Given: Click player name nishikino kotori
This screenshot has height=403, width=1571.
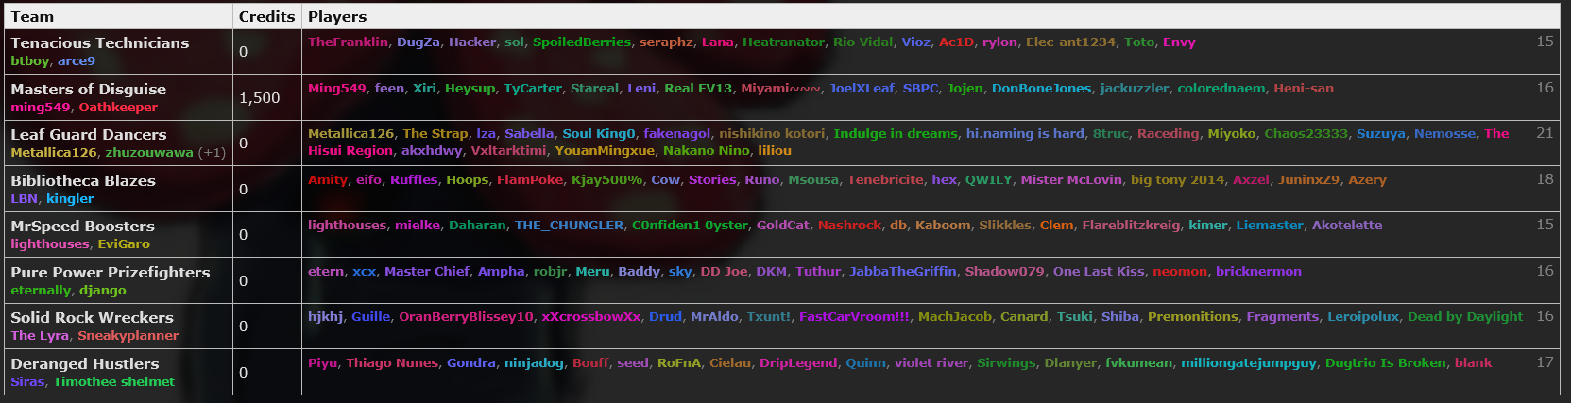Looking at the screenshot, I should click(x=772, y=133).
